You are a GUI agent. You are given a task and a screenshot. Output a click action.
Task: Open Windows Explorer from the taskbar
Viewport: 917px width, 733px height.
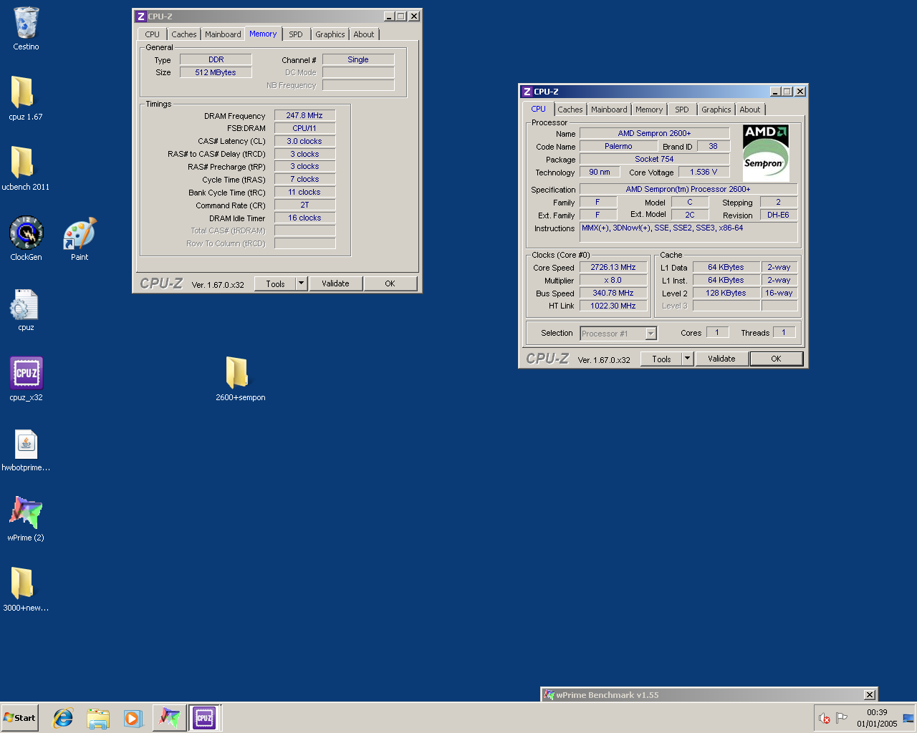point(98,718)
